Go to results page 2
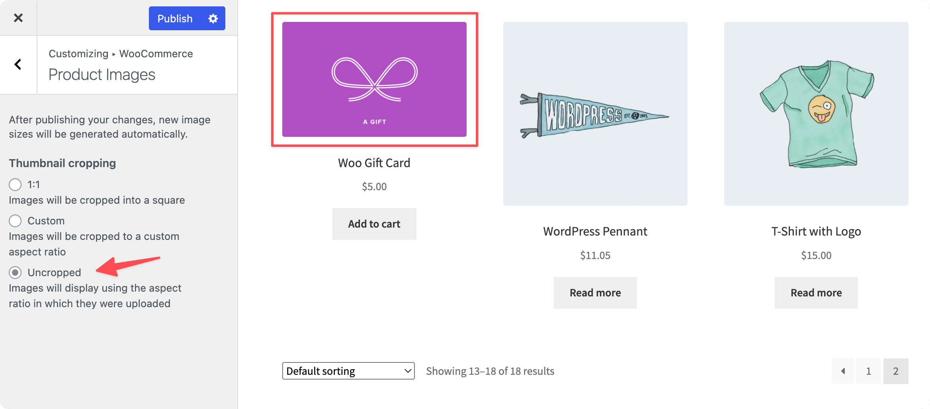The image size is (930, 409). 896,371
